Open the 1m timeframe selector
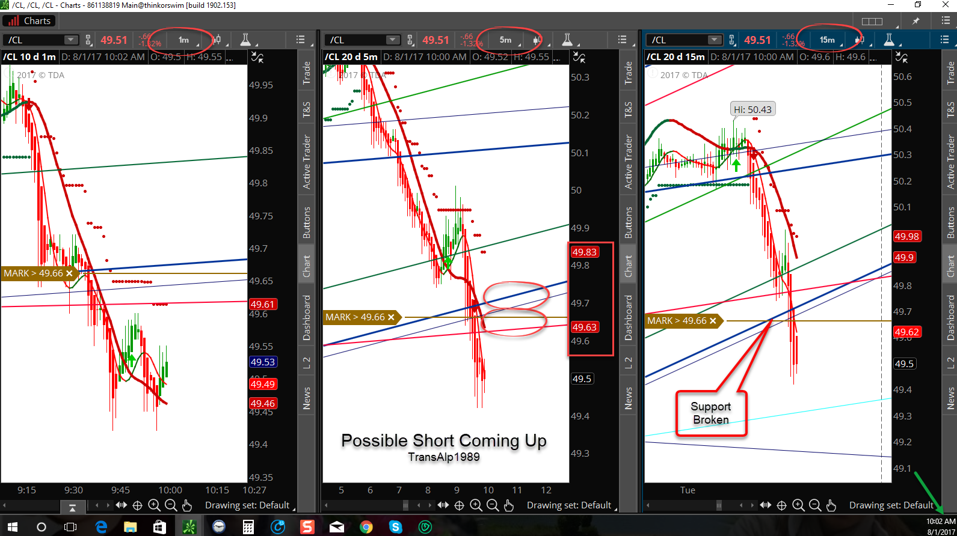The height and width of the screenshot is (536, 957). (x=184, y=40)
